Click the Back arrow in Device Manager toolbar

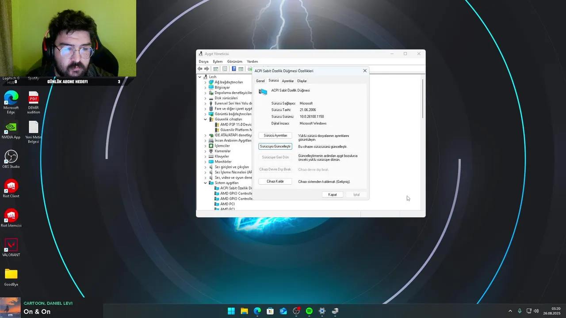click(200, 69)
